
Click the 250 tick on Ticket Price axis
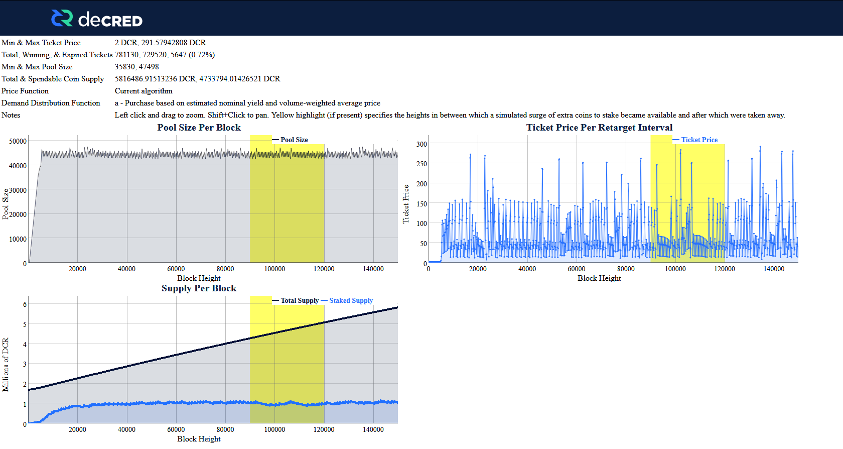pyautogui.click(x=422, y=164)
